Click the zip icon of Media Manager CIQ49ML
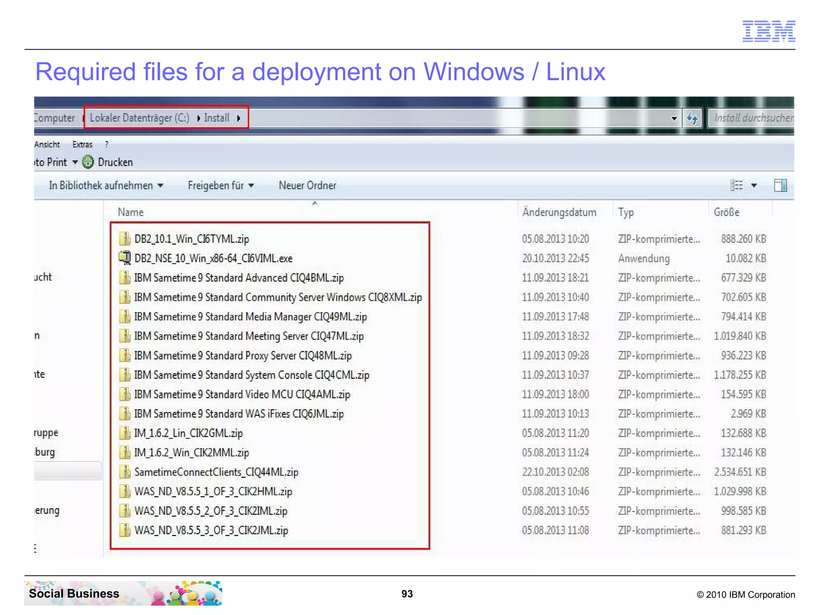The height and width of the screenshot is (615, 820). 125,316
